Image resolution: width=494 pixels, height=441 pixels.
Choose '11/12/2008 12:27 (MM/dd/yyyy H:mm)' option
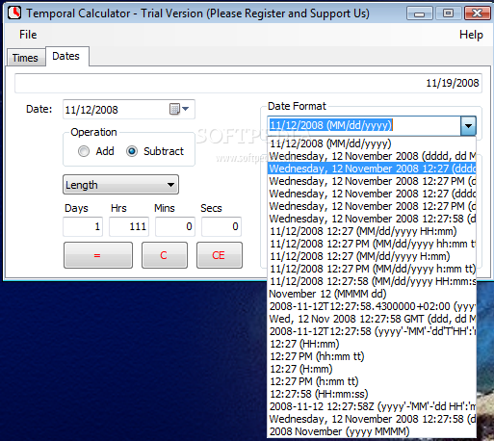pos(372,256)
